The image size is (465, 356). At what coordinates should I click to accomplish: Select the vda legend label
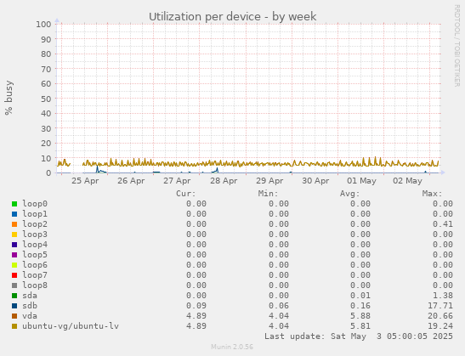click(x=30, y=315)
